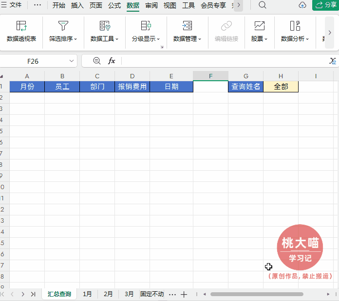Click the three-dot more options button
Viewport: 339px width, 301px height.
coord(38,5)
